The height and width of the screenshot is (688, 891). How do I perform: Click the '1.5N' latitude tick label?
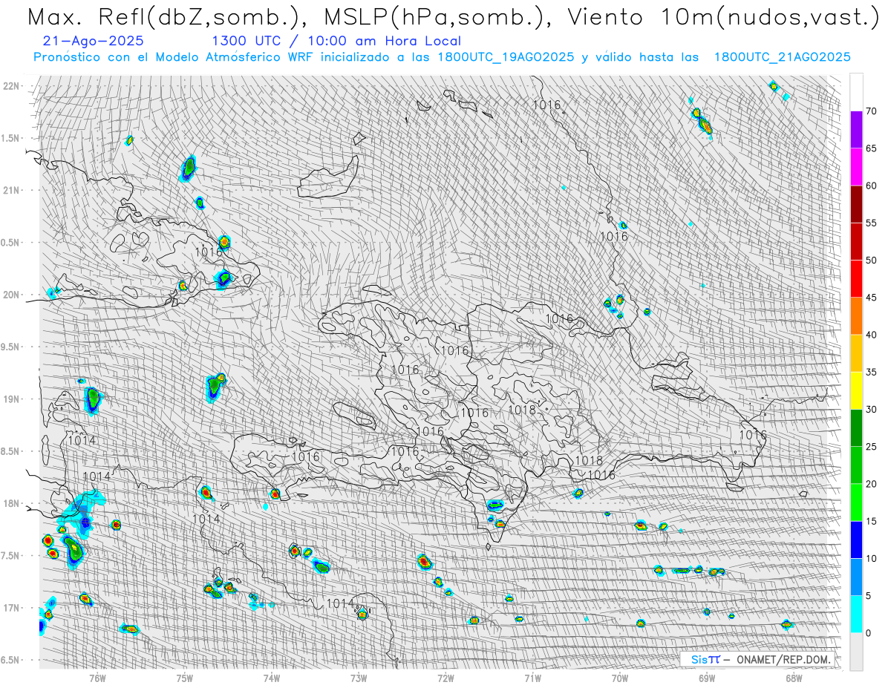(x=11, y=138)
